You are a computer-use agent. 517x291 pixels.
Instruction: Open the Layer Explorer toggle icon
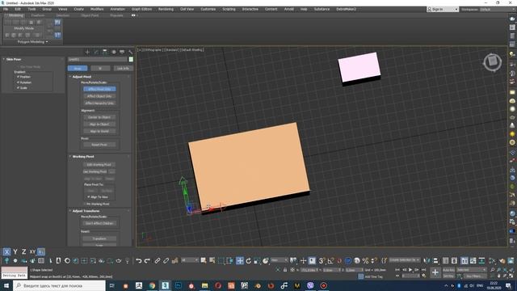click(x=454, y=260)
